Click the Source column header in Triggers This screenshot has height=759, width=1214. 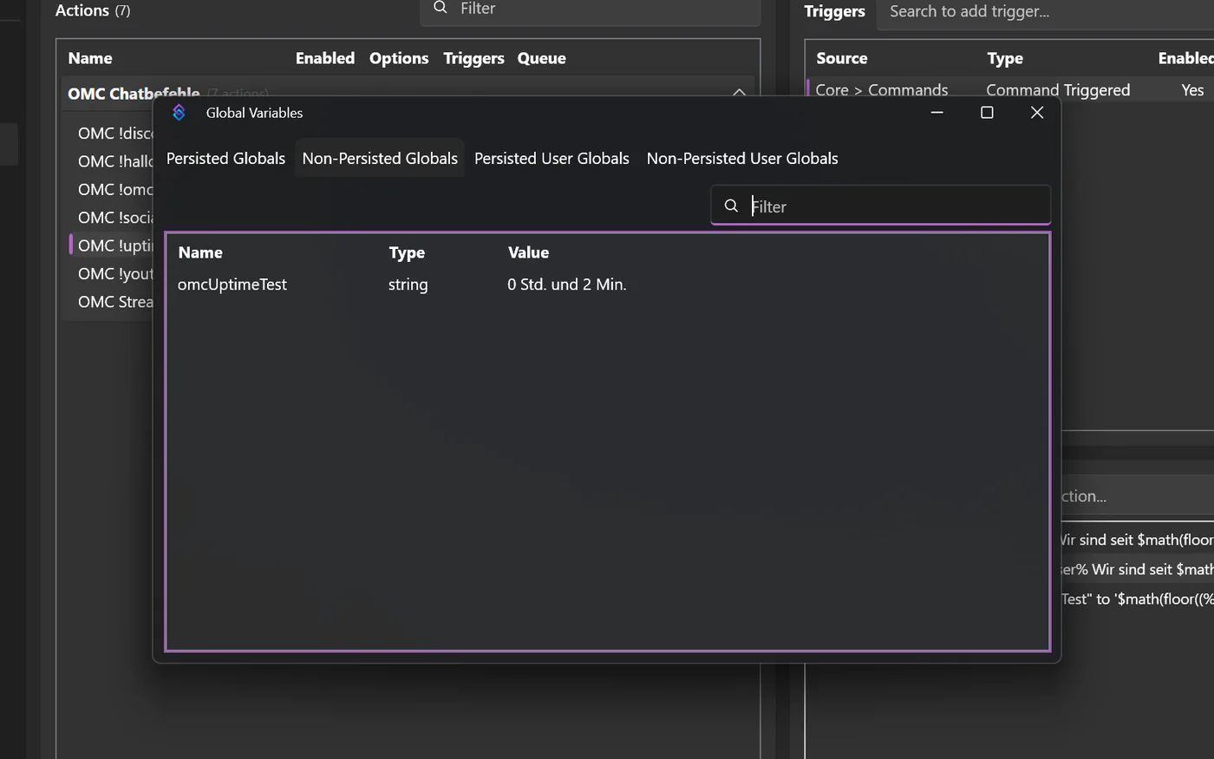841,58
